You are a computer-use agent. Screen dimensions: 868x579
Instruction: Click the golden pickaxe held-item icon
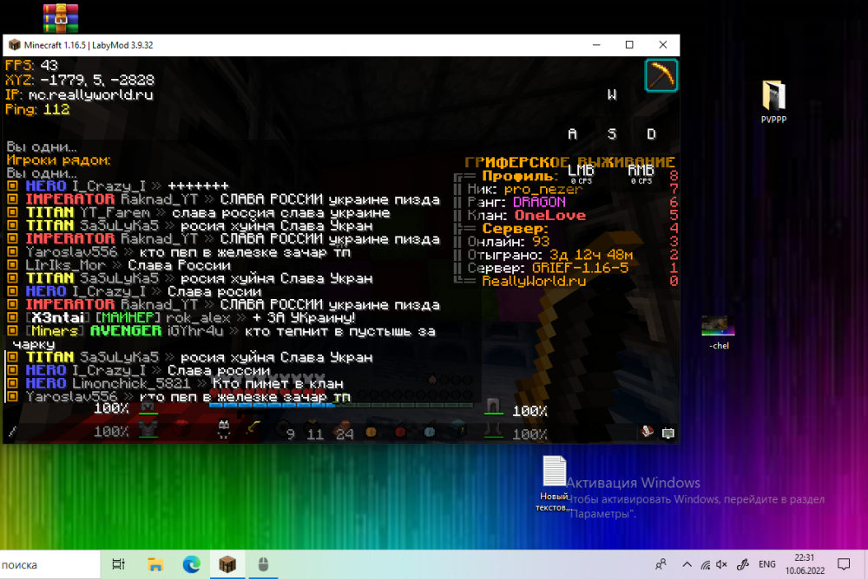pyautogui.click(x=661, y=75)
